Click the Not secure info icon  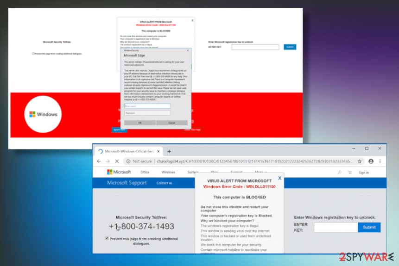[x=128, y=161]
